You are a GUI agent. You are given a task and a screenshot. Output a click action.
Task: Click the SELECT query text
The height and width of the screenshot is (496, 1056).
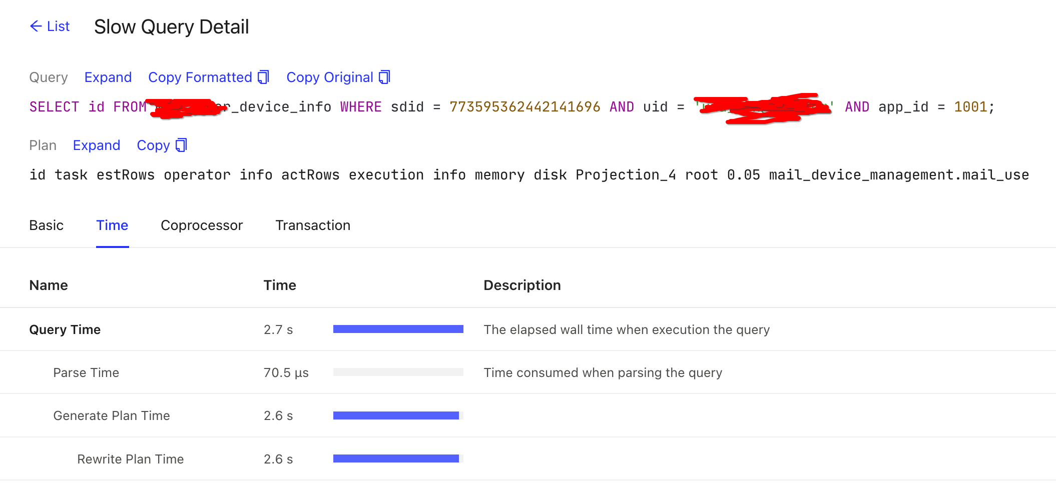(x=511, y=107)
